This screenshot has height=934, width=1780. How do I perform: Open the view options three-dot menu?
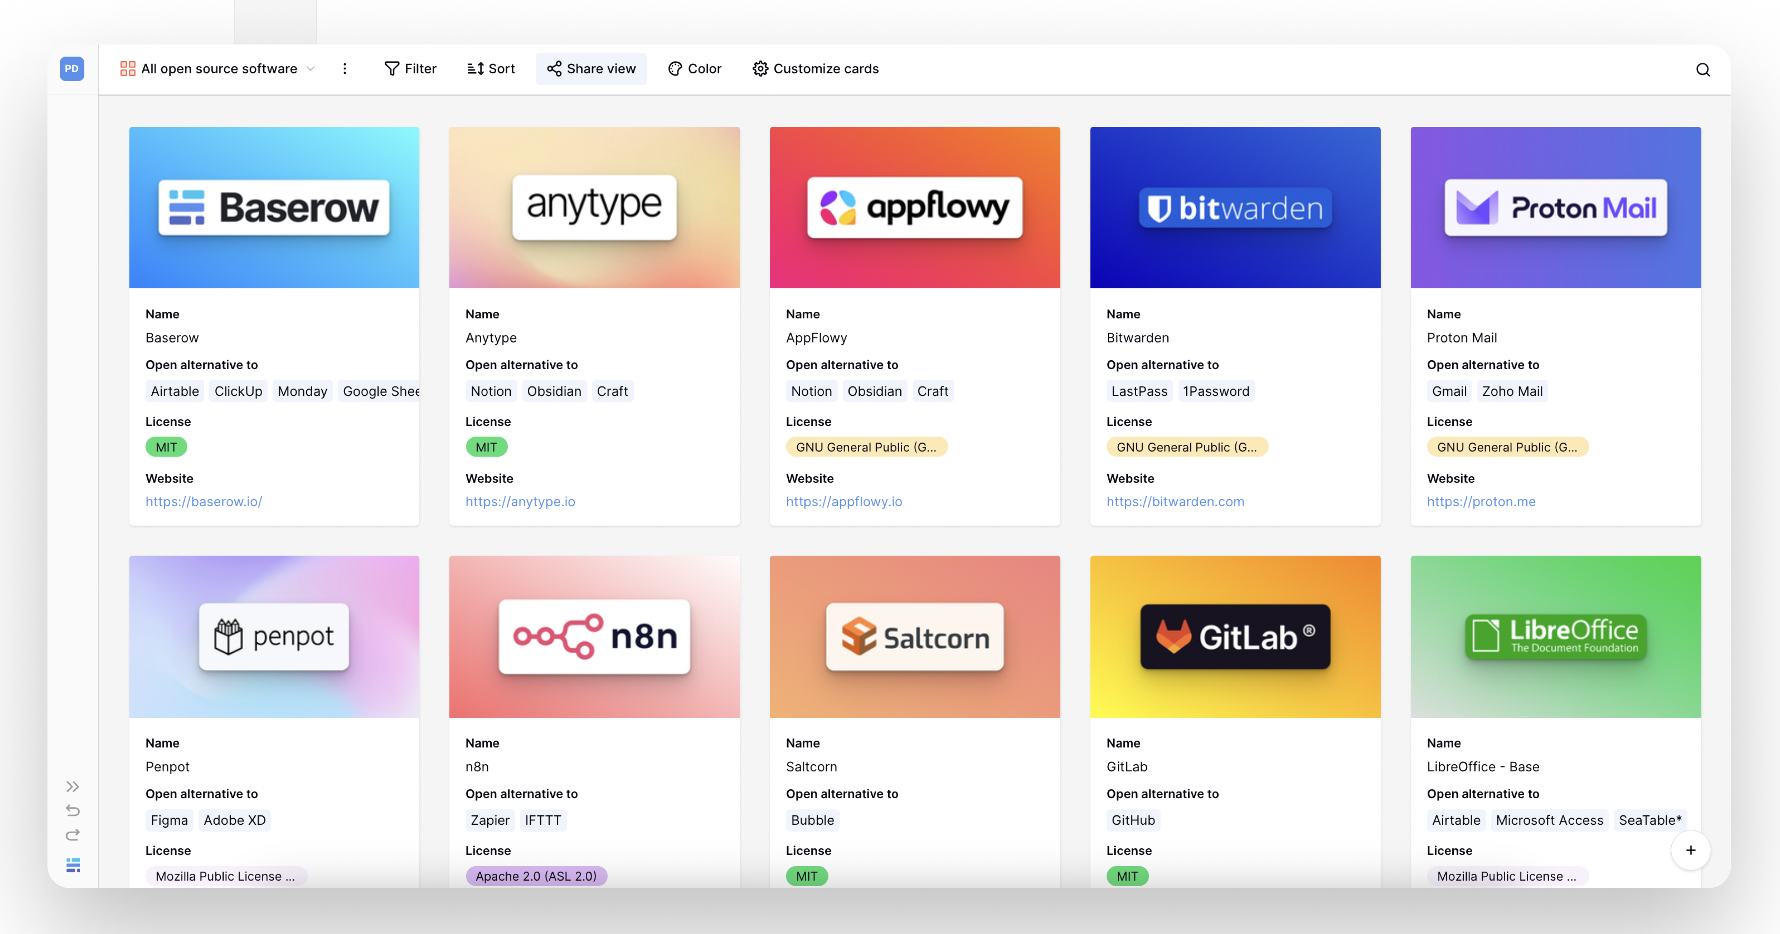345,69
